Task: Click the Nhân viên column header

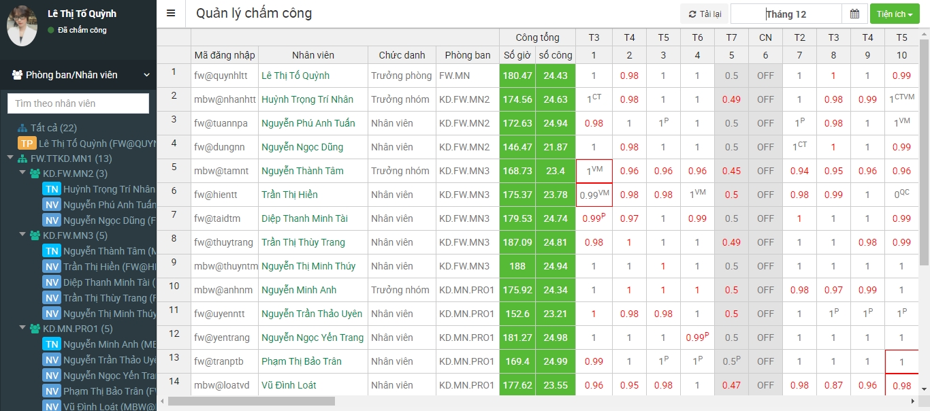Action: [313, 55]
